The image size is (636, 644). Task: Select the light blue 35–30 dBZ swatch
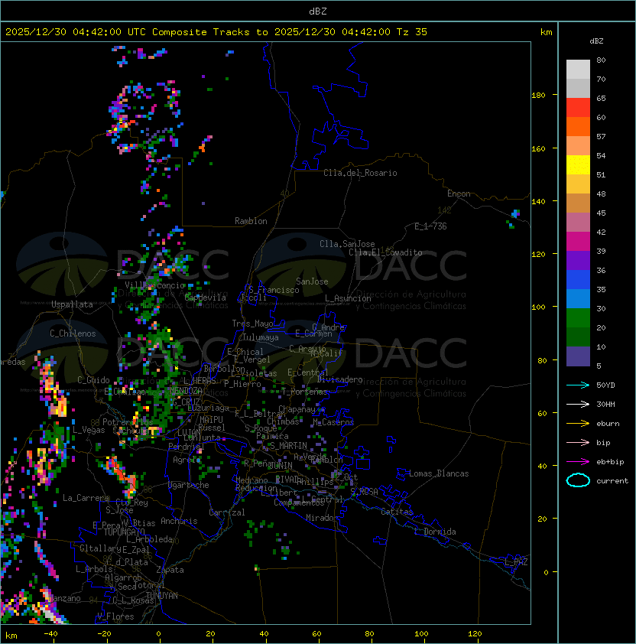click(x=578, y=298)
